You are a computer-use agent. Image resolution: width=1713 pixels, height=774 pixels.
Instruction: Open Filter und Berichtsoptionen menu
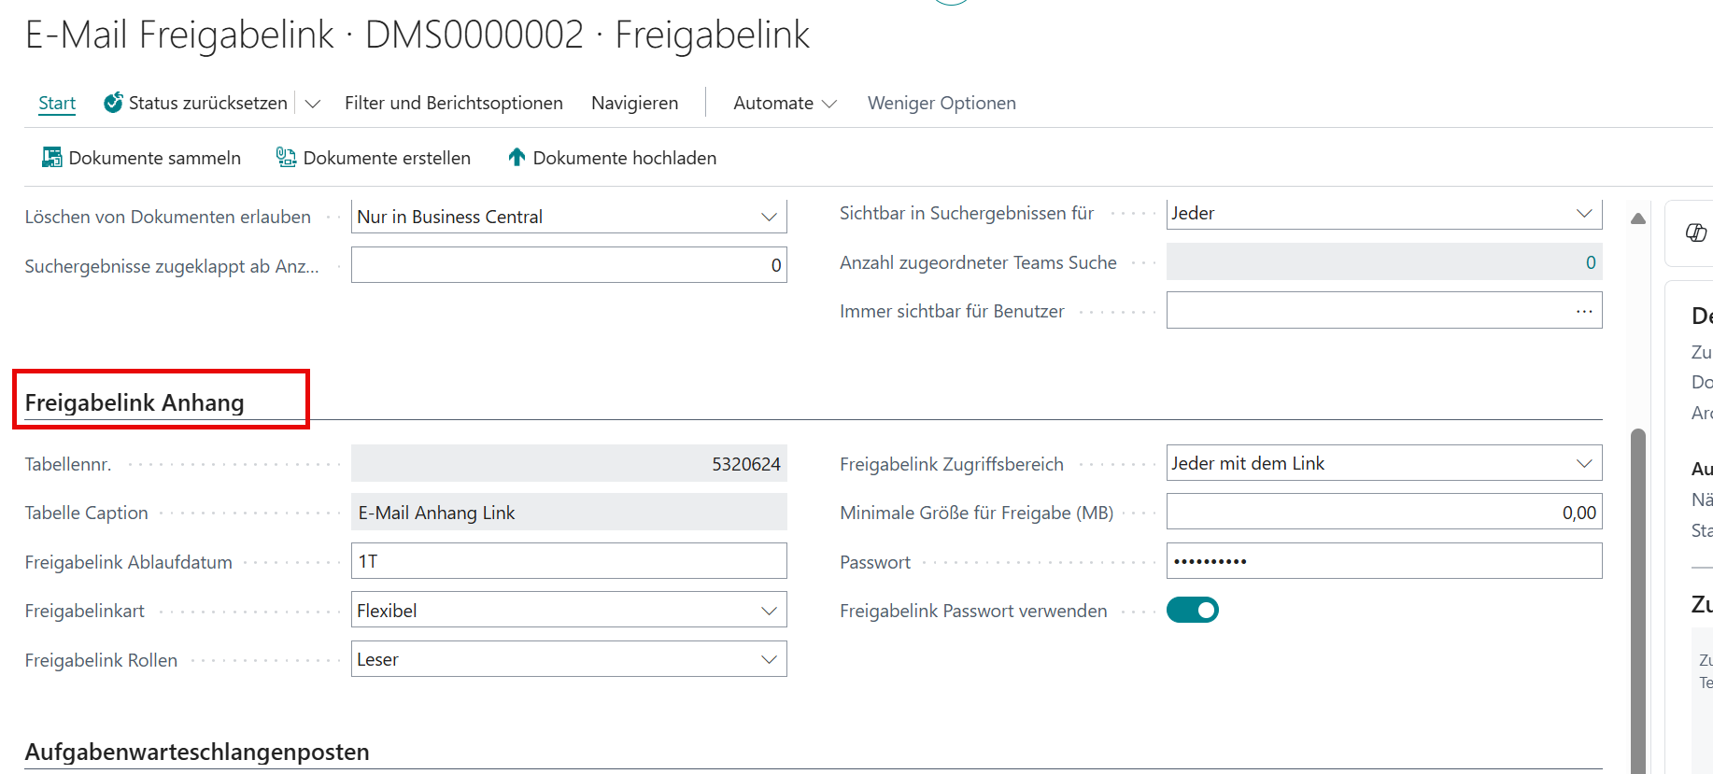[454, 103]
